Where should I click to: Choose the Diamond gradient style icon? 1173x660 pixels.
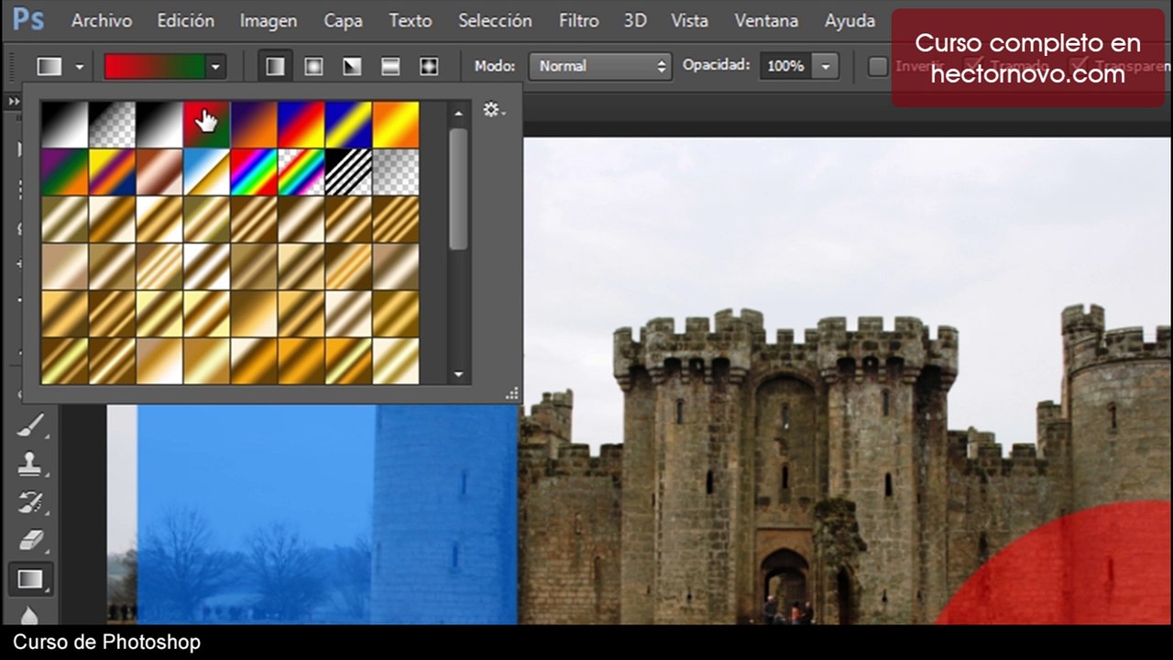click(x=429, y=66)
